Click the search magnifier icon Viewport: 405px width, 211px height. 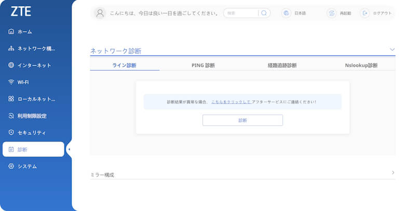click(264, 13)
